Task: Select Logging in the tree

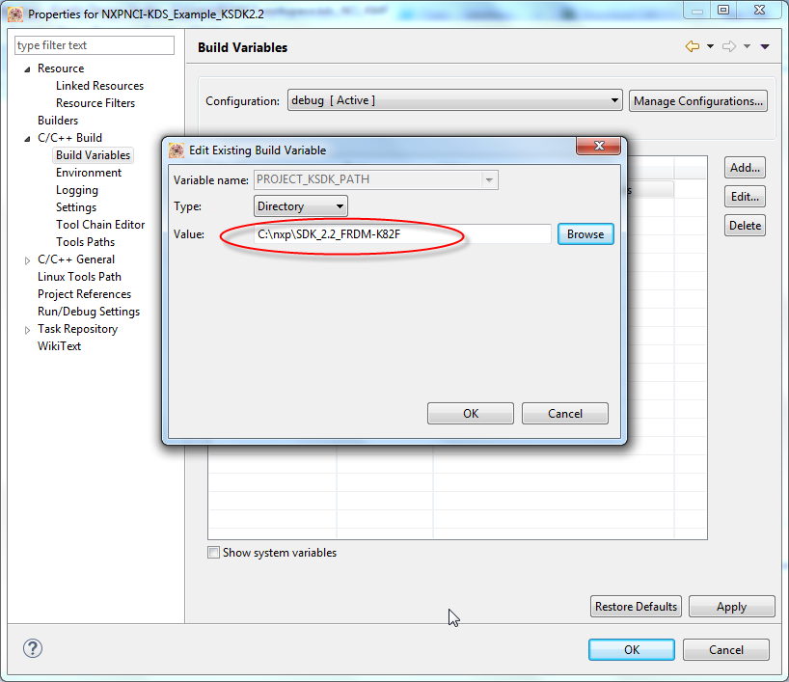Action: coord(77,190)
